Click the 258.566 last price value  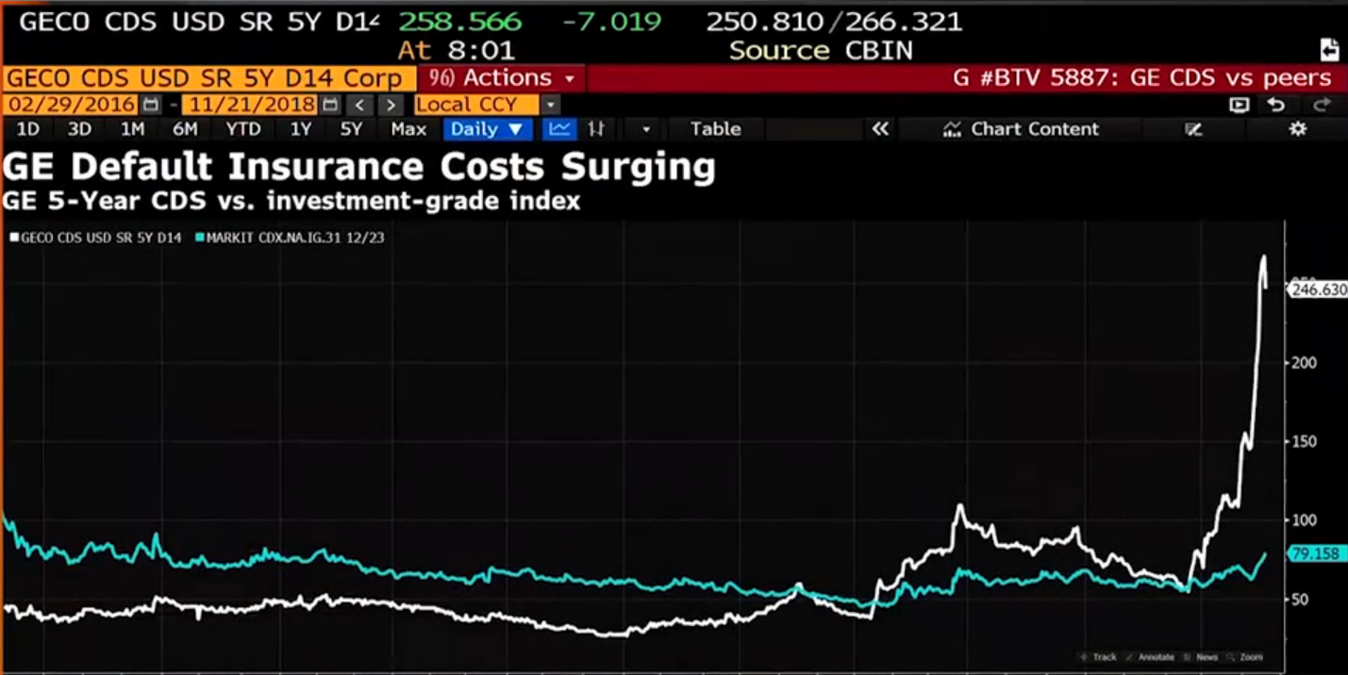coord(460,22)
